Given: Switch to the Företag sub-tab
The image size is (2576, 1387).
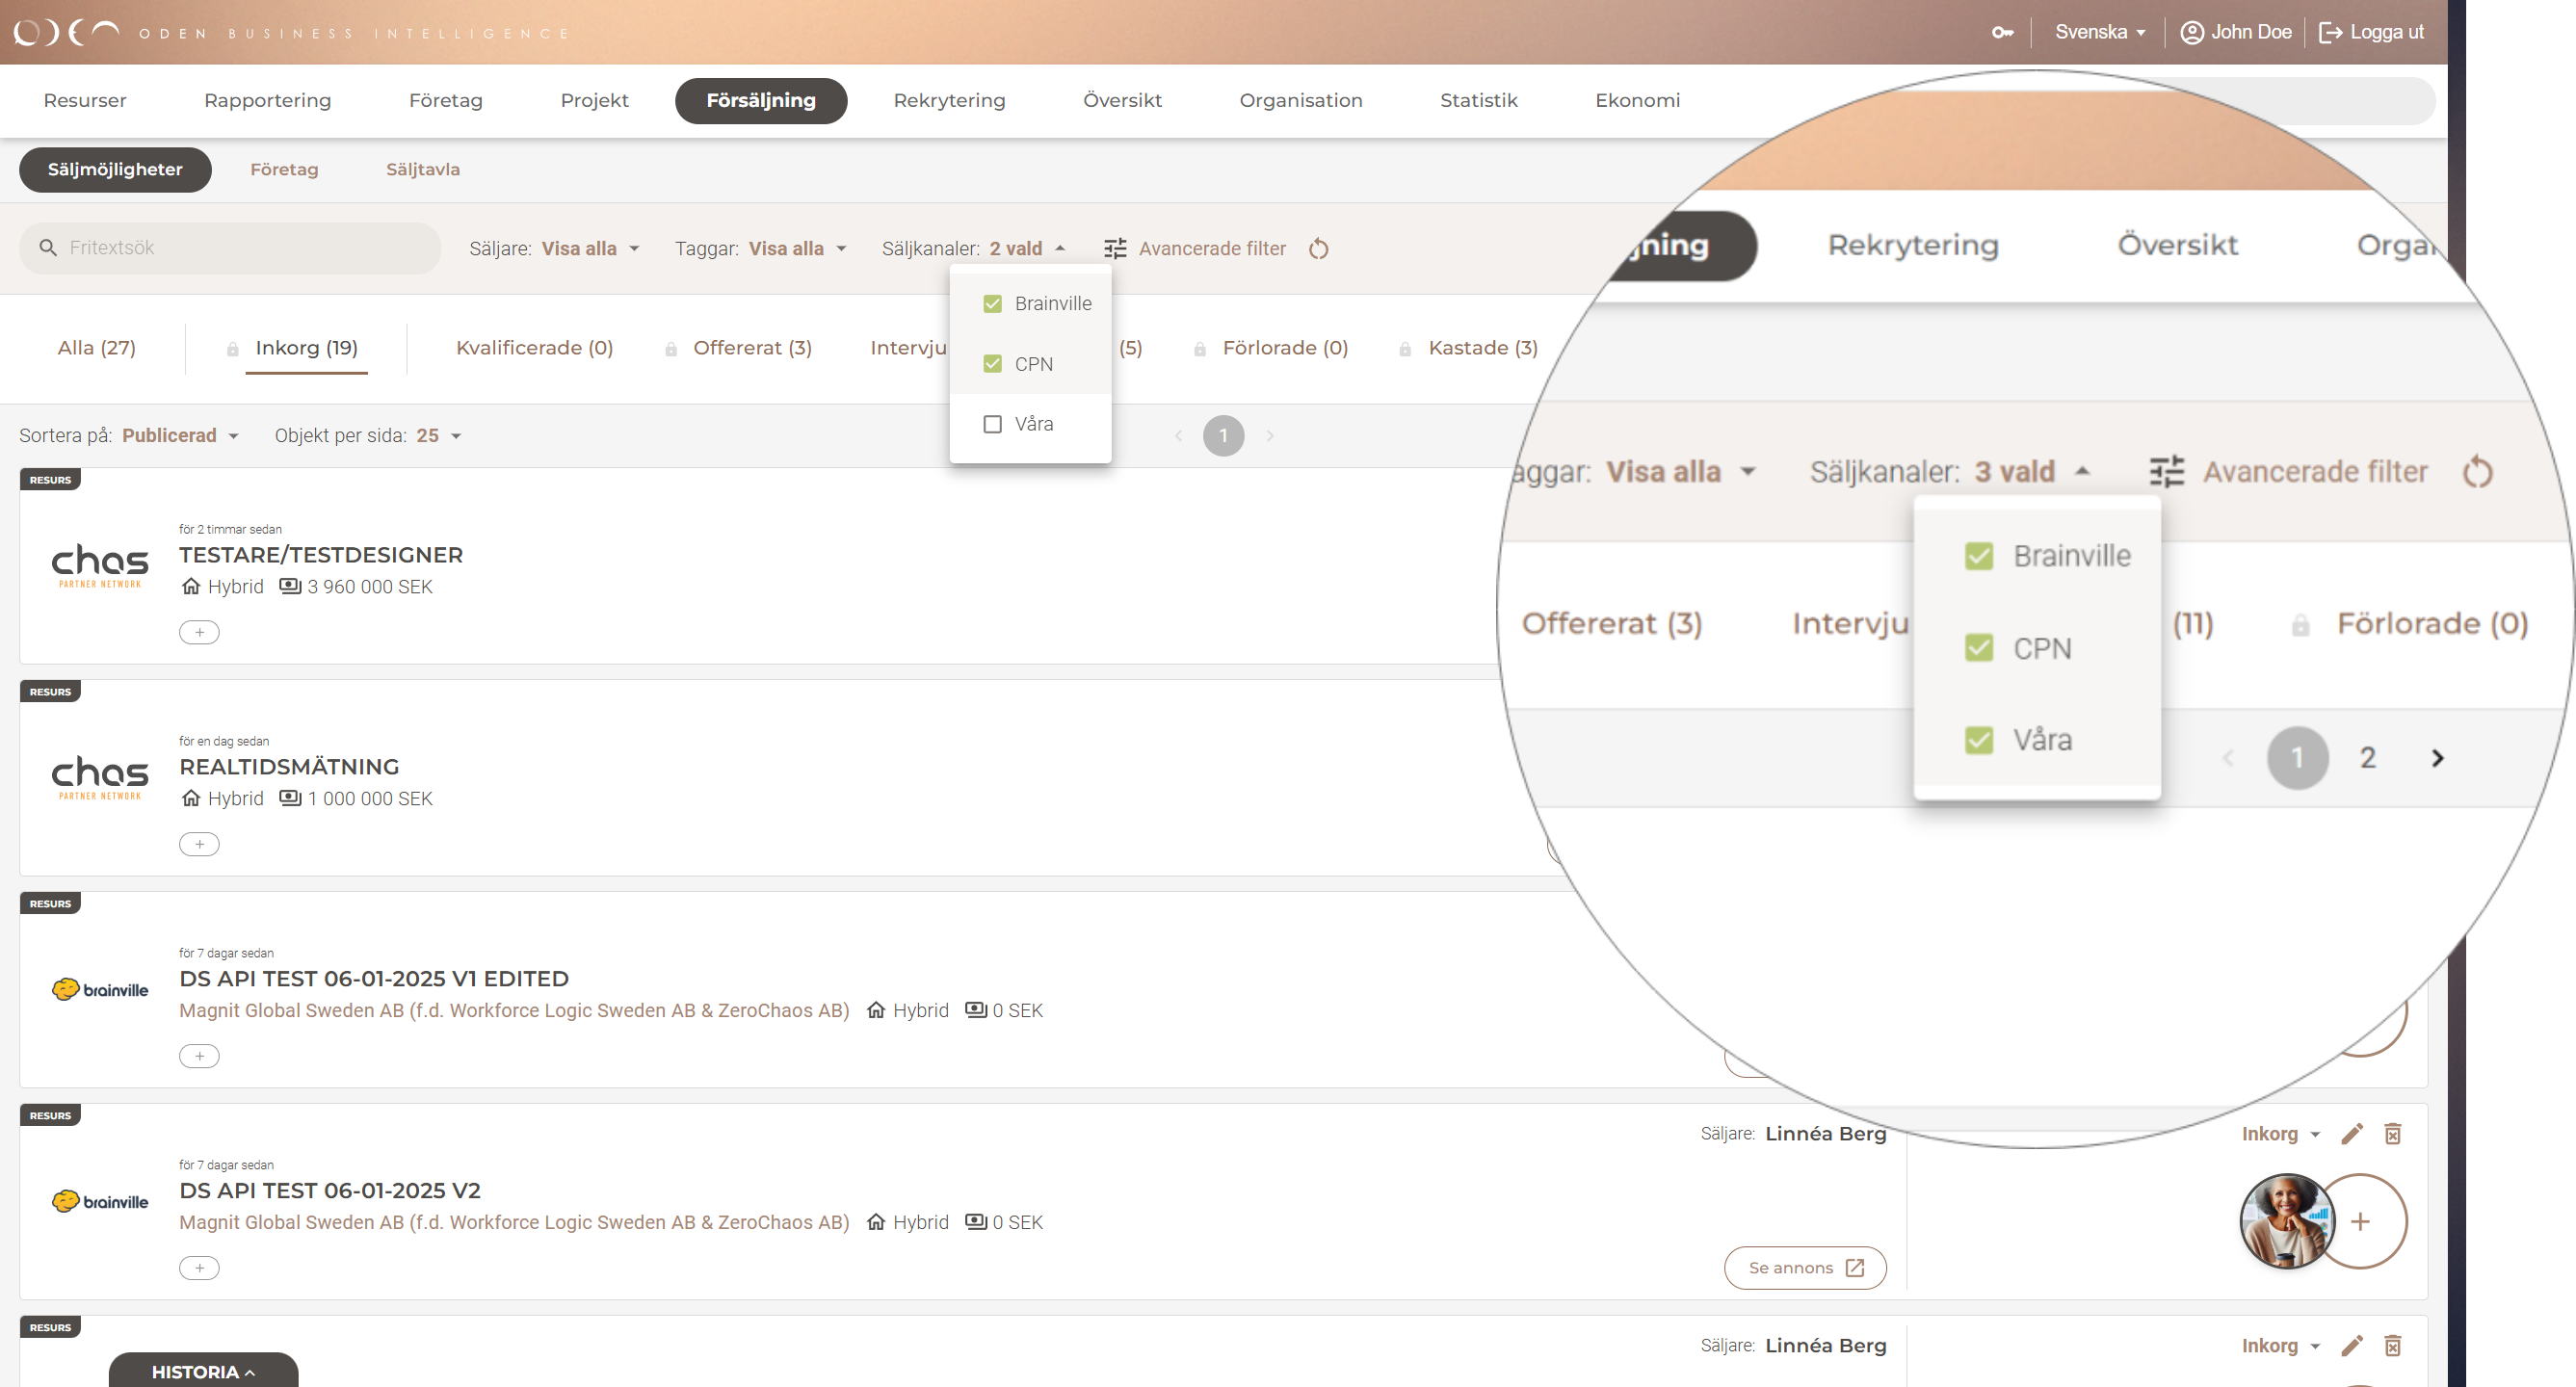Looking at the screenshot, I should pyautogui.click(x=284, y=169).
